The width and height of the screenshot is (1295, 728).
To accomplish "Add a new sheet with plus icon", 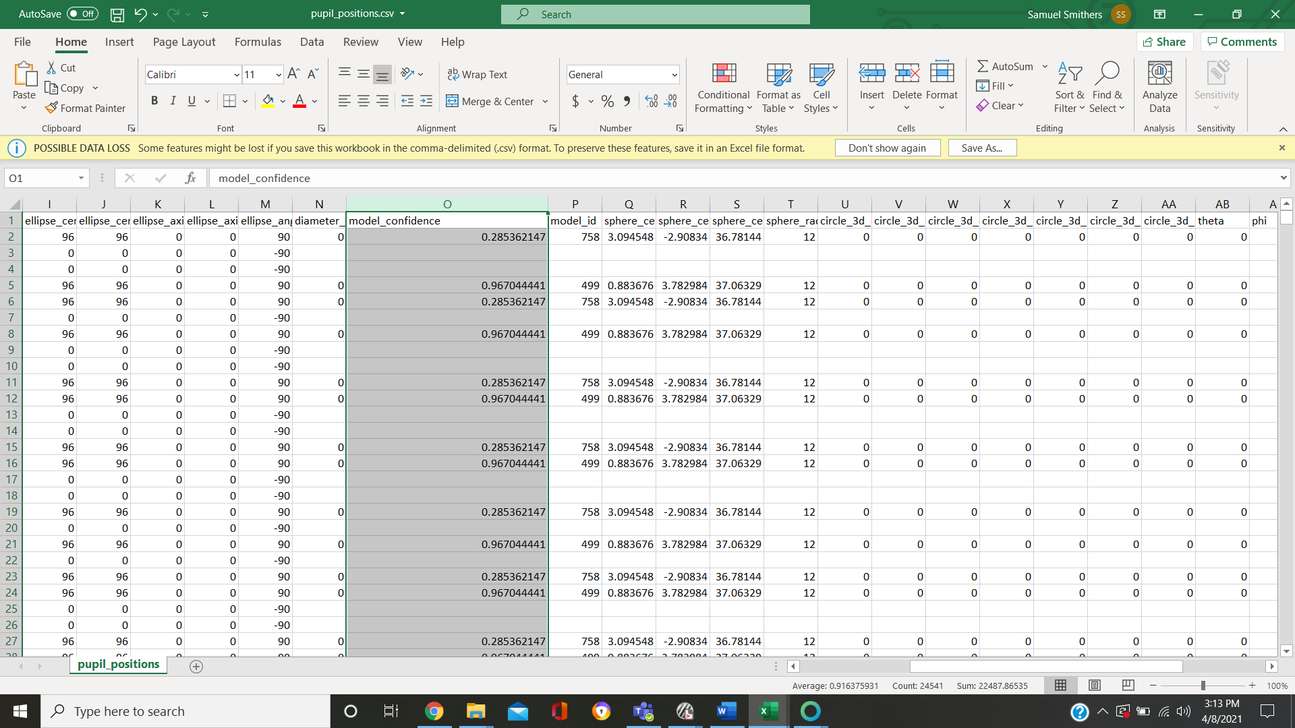I will [196, 667].
